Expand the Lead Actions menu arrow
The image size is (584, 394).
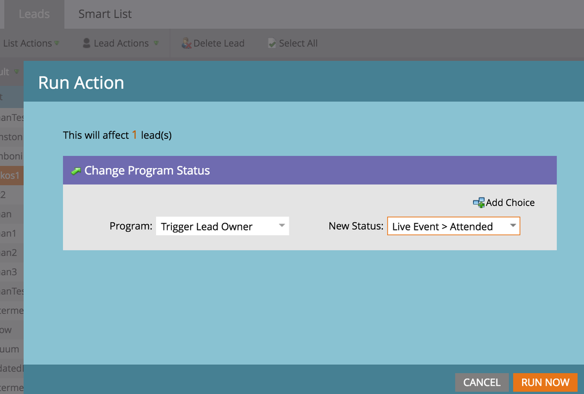click(x=156, y=43)
